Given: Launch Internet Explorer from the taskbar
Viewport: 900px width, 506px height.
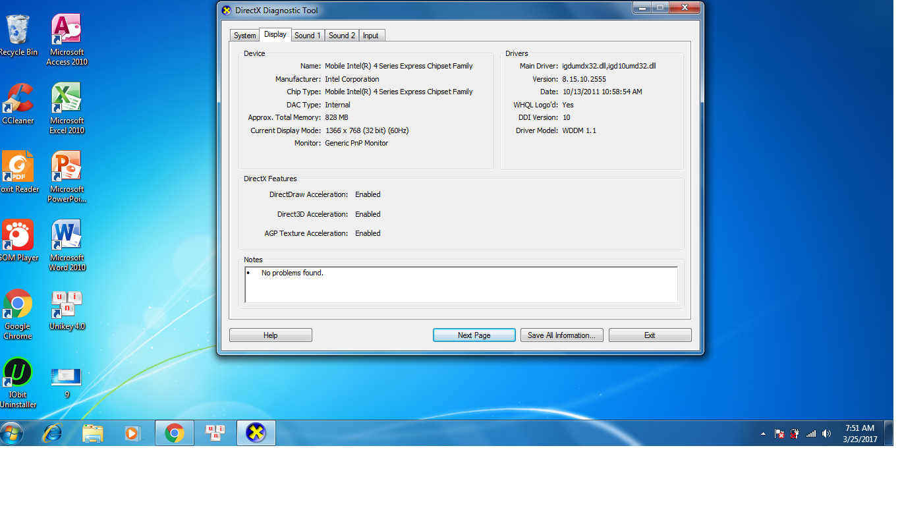Looking at the screenshot, I should [x=52, y=433].
